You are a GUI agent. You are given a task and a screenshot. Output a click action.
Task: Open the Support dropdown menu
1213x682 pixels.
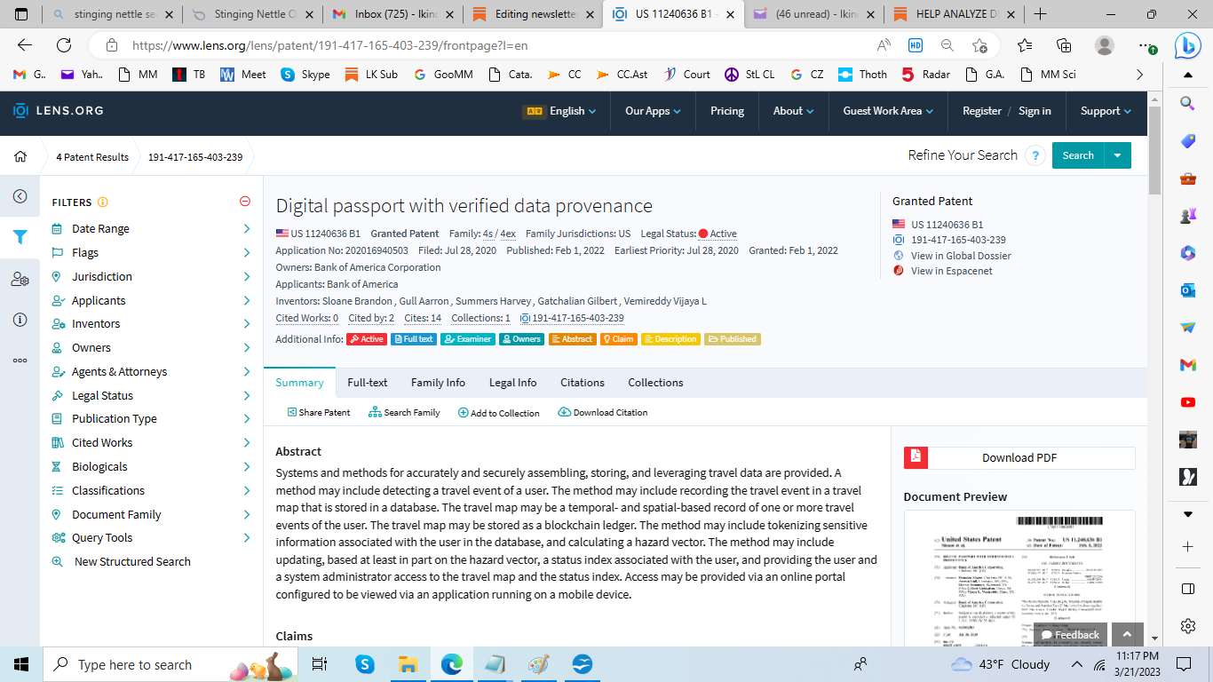pos(1106,111)
